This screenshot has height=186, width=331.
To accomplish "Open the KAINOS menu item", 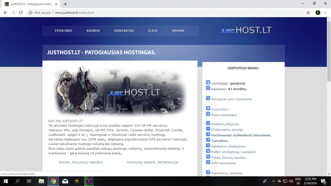I will pos(93,31).
